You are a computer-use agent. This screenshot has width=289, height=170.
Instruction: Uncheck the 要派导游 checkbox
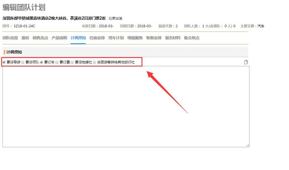click(x=4, y=62)
